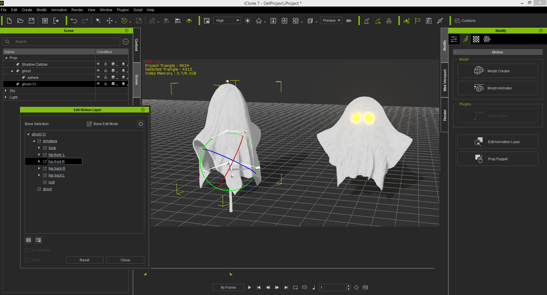This screenshot has height=295, width=547.
Task: Expand the Light tree node
Action: pos(6,97)
